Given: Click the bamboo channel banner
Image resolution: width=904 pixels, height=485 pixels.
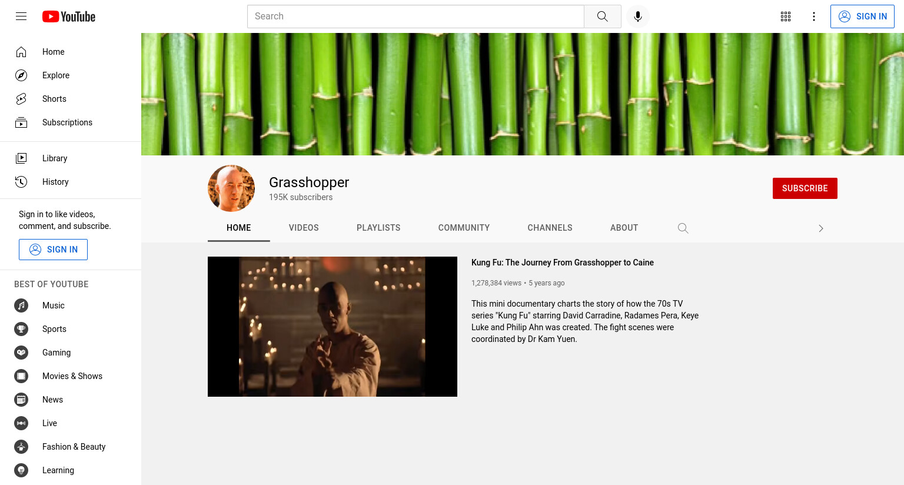Looking at the screenshot, I should point(523,94).
